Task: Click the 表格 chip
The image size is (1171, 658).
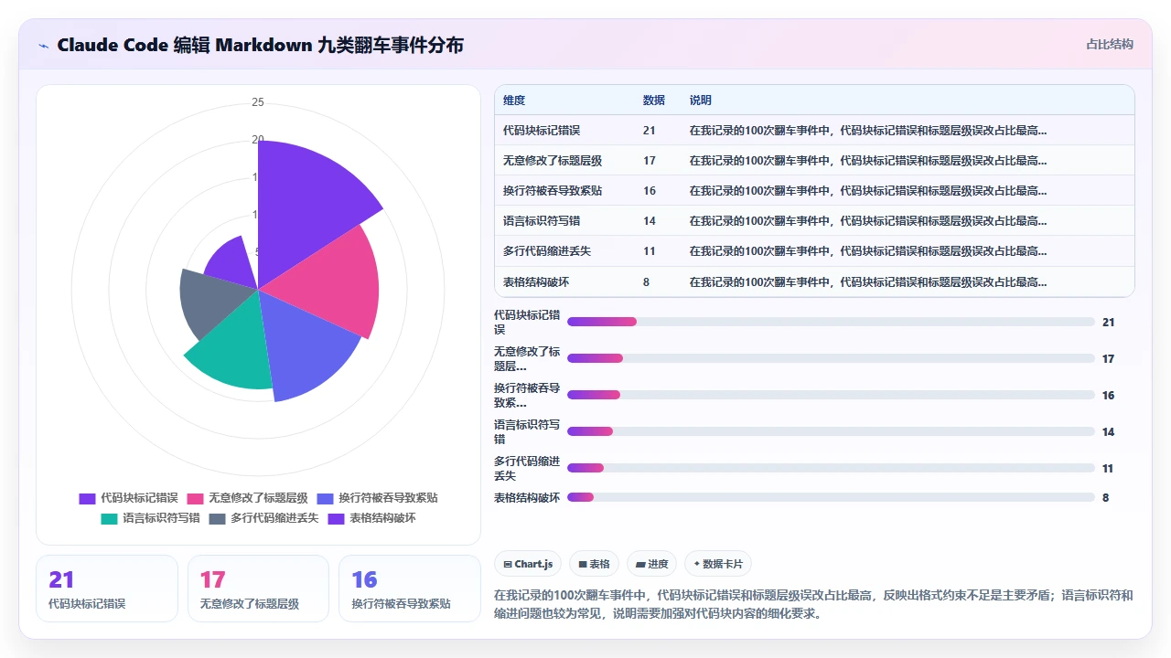Action: click(x=594, y=564)
